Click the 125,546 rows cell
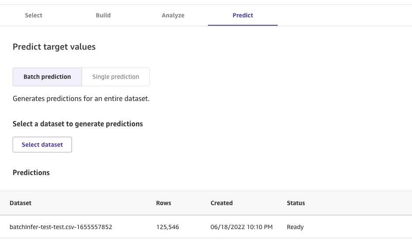 (167, 227)
